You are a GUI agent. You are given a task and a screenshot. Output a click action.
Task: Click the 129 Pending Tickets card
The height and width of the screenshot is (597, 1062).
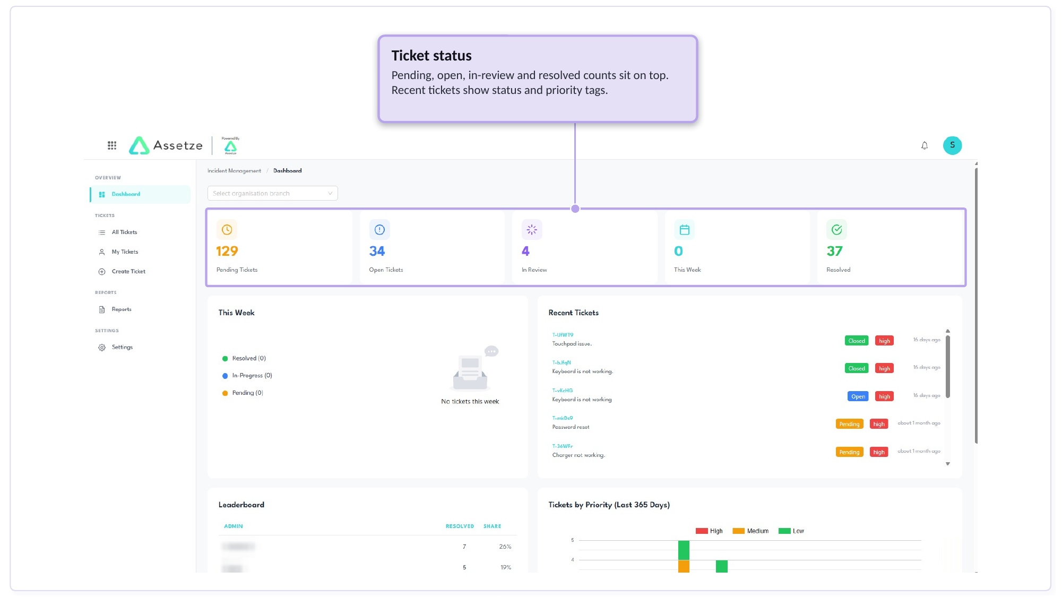pyautogui.click(x=280, y=247)
